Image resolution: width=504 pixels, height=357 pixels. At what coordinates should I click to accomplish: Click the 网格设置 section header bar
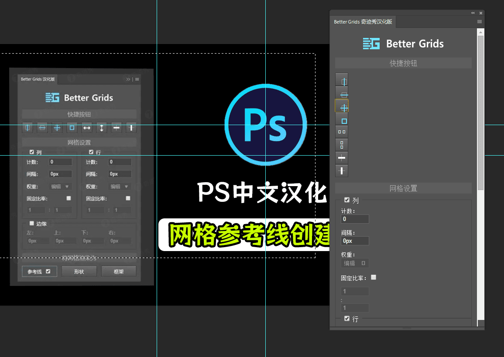(403, 188)
